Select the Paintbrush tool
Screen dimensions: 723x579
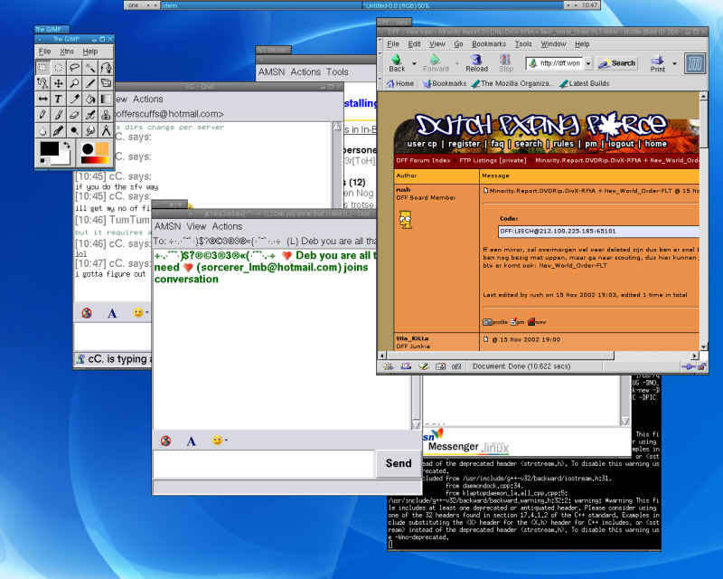point(59,115)
